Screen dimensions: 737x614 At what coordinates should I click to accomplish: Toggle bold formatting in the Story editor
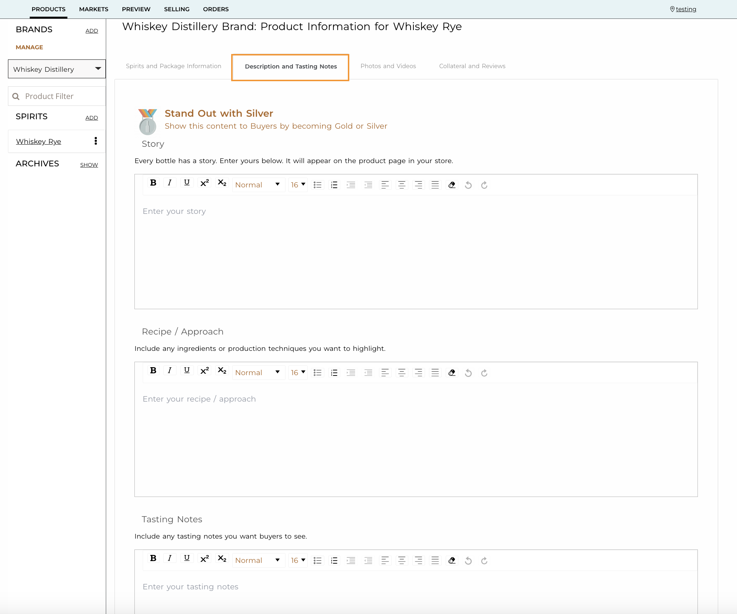[x=153, y=185]
